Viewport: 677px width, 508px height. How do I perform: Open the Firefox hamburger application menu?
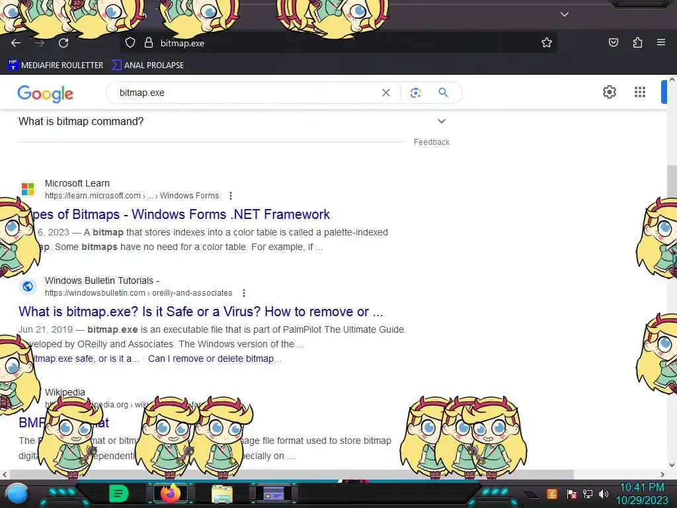(x=661, y=43)
